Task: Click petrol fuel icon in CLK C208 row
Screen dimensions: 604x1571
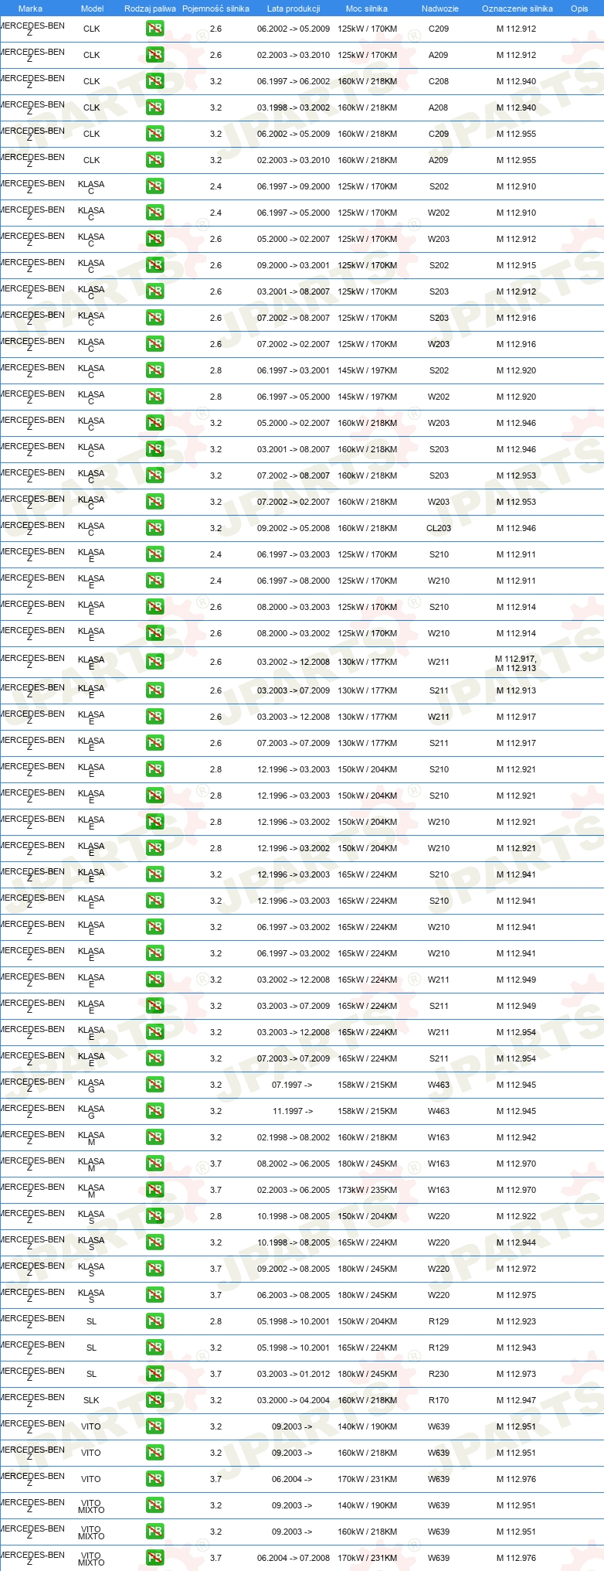Action: coord(155,81)
